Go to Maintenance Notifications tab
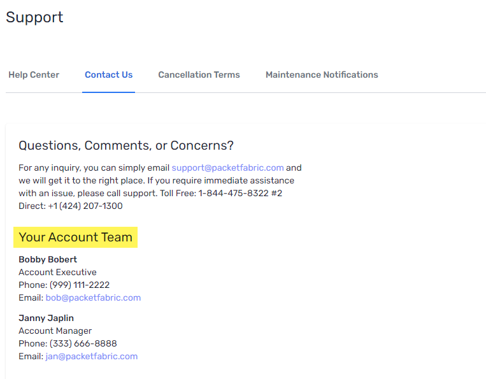The width and height of the screenshot is (486, 379). pyautogui.click(x=322, y=75)
